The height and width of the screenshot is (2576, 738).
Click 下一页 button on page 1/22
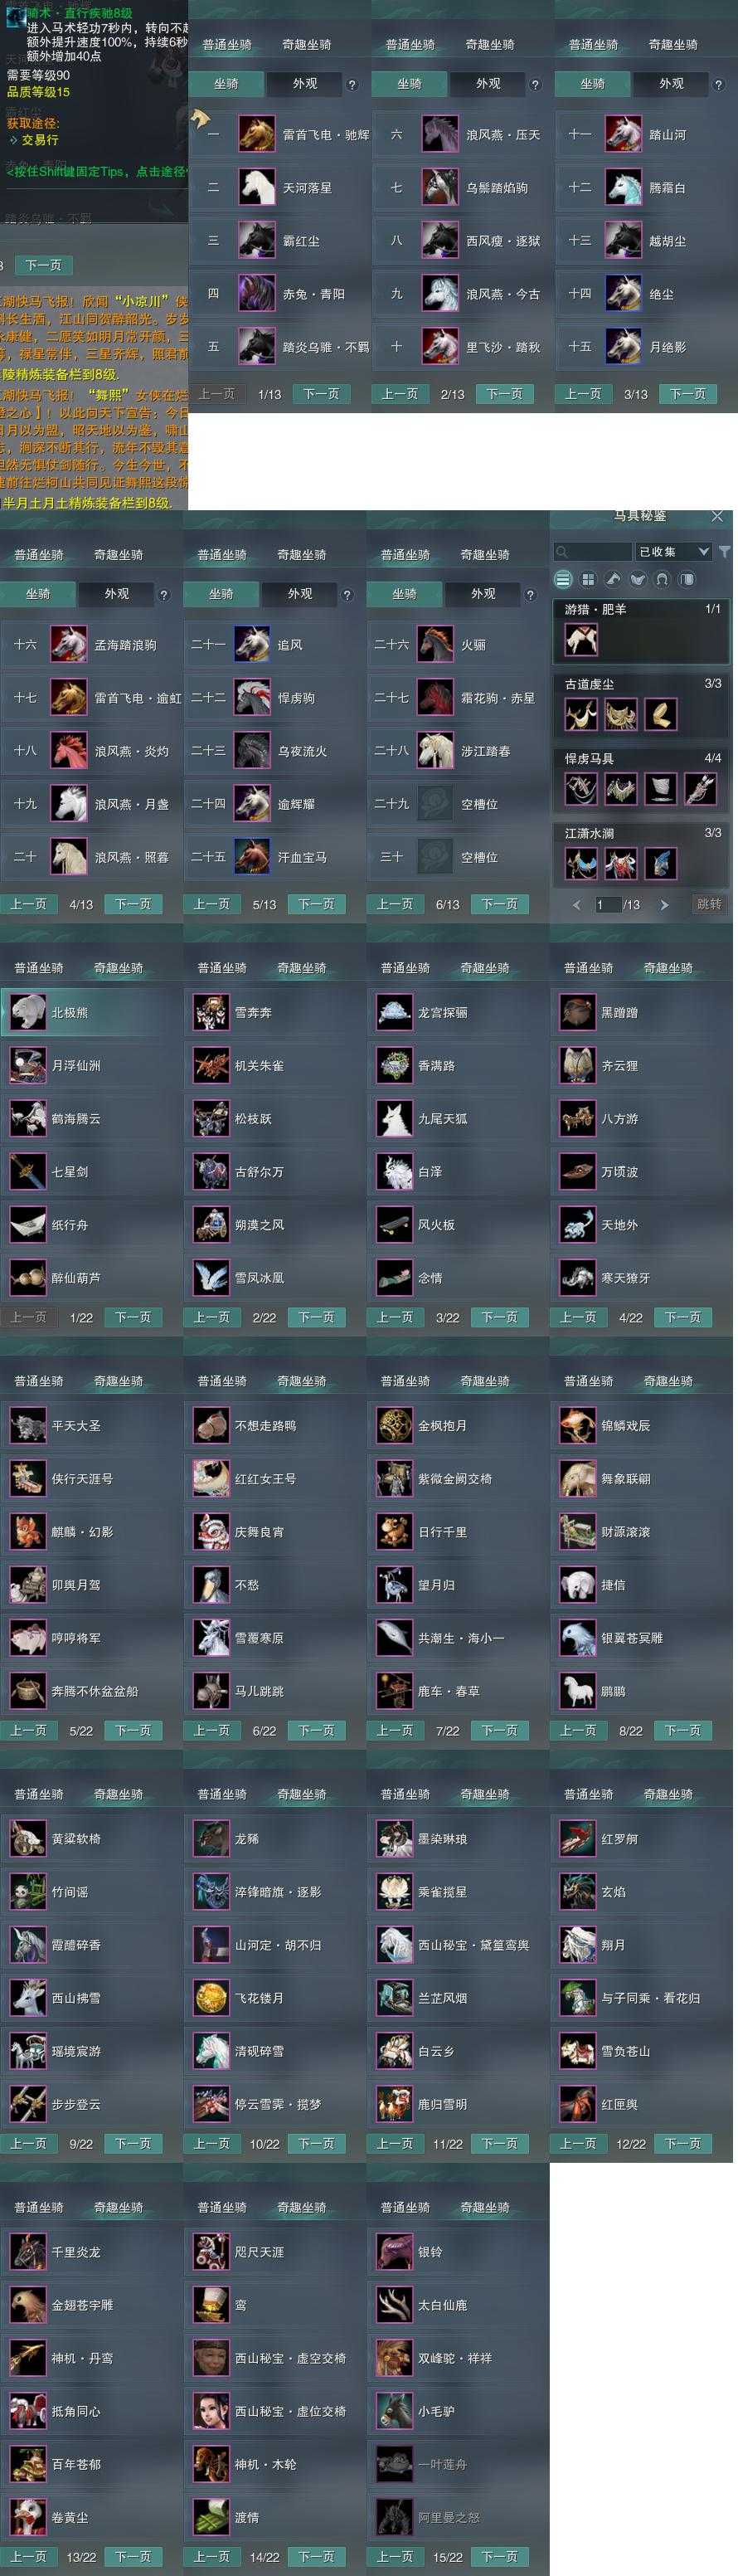pyautogui.click(x=132, y=1317)
